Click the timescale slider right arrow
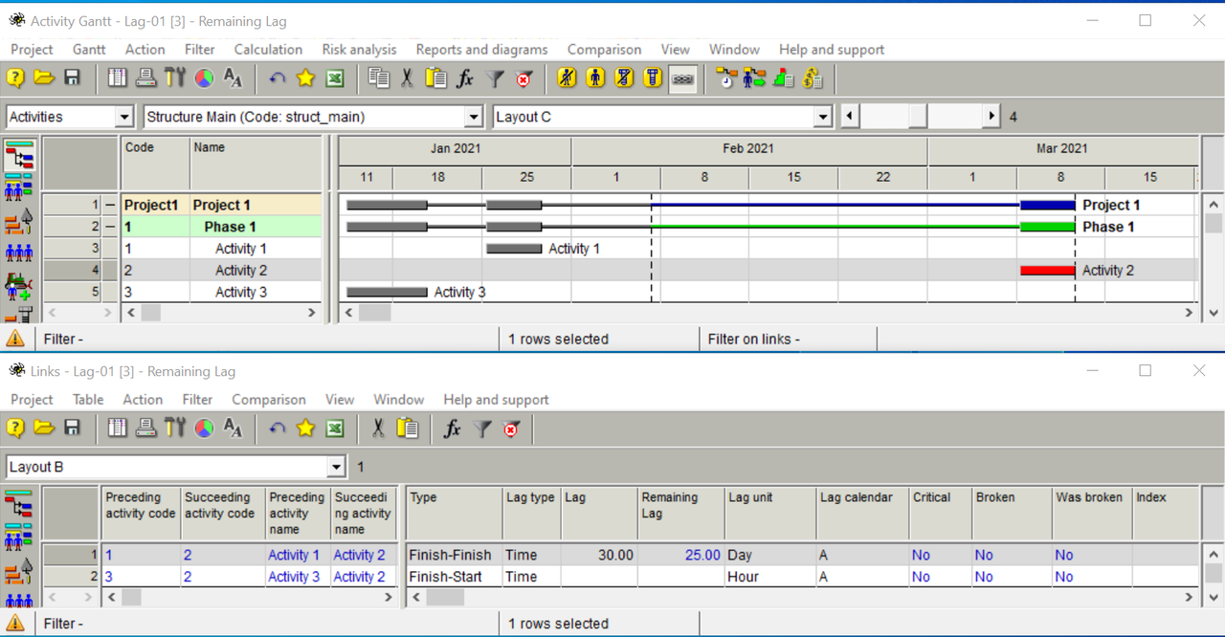The height and width of the screenshot is (637, 1225). pos(991,117)
